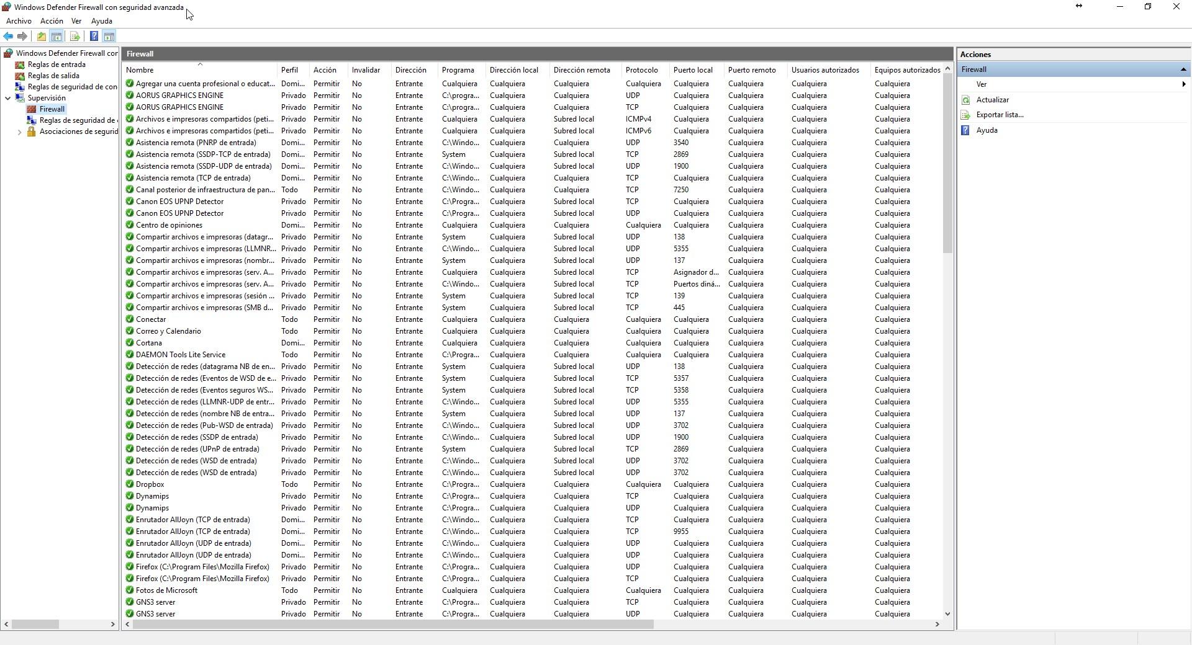Toggle the show/hide action pane toolbar icon

coord(109,37)
